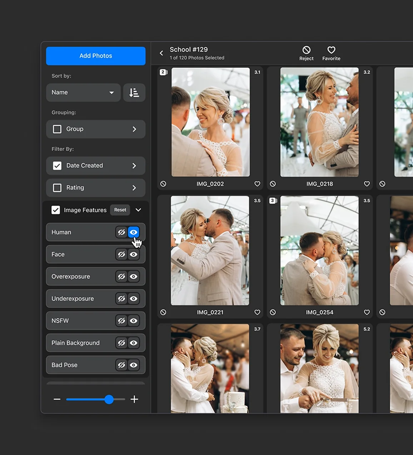Viewport: 413px width, 455px height.
Task: Uncheck the Date Created filter checkbox
Action: (x=57, y=165)
